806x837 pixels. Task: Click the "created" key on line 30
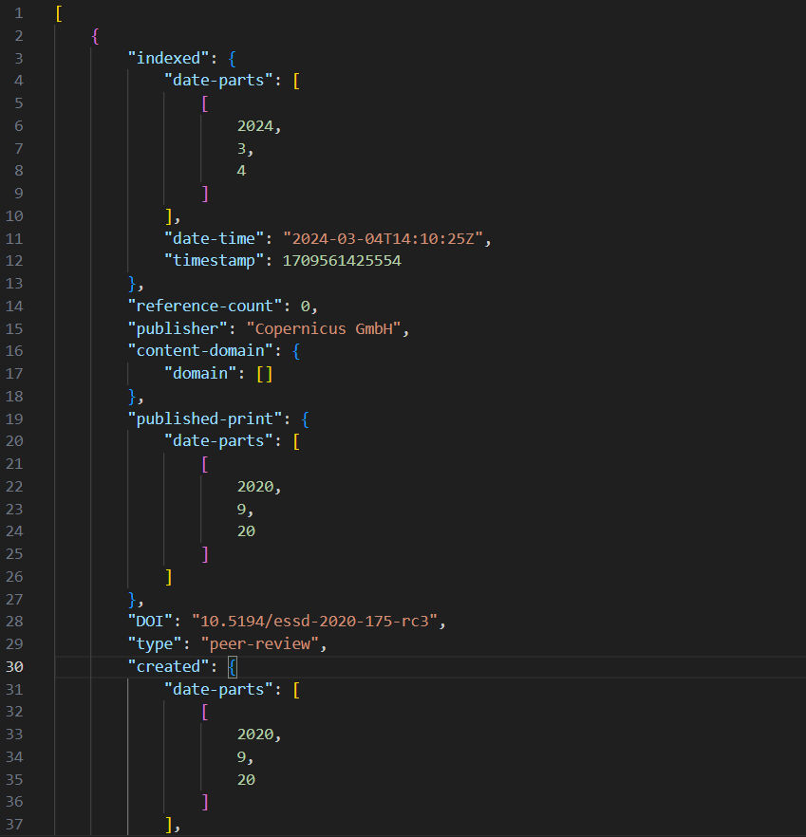click(x=168, y=667)
